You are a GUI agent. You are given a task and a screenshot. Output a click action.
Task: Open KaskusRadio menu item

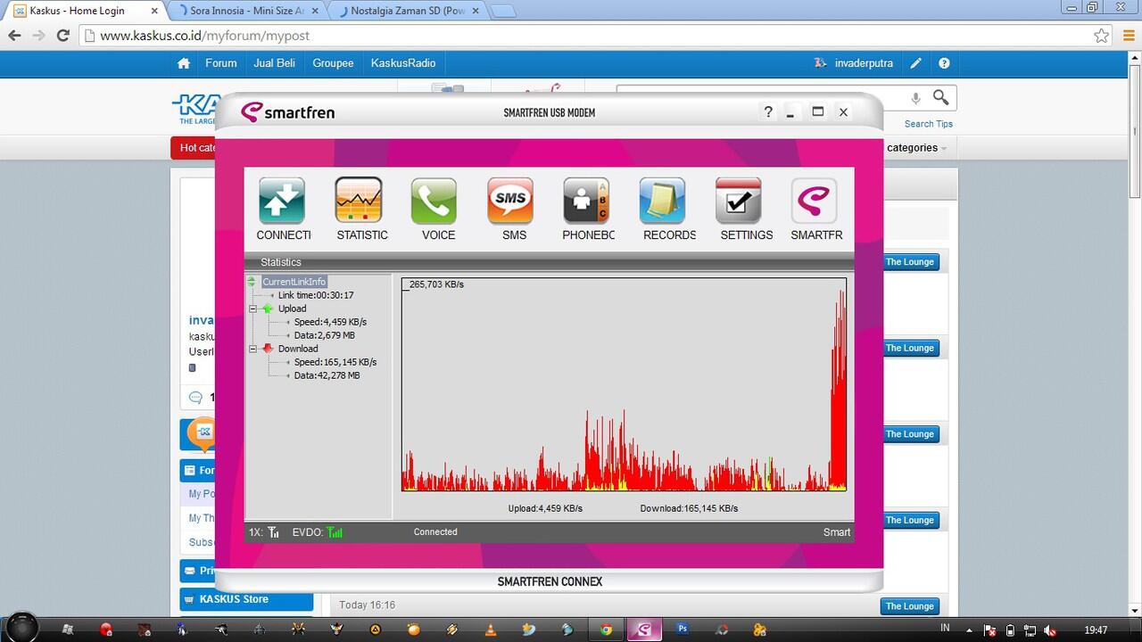(403, 63)
